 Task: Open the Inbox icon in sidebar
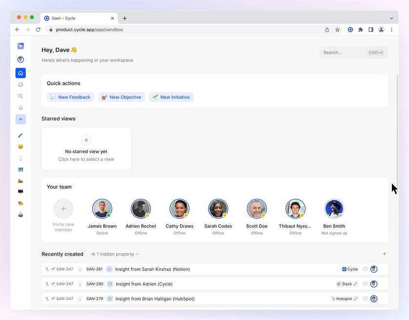[x=20, y=85]
